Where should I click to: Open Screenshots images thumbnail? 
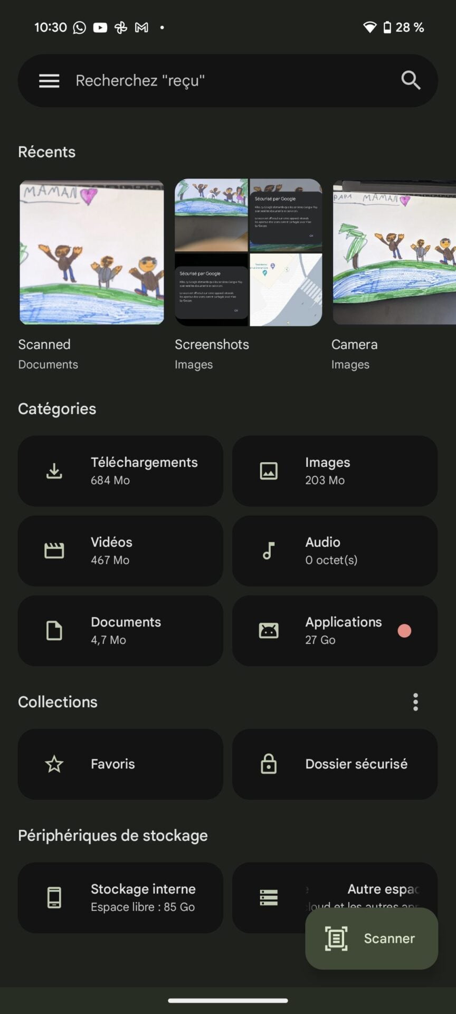[x=248, y=252]
